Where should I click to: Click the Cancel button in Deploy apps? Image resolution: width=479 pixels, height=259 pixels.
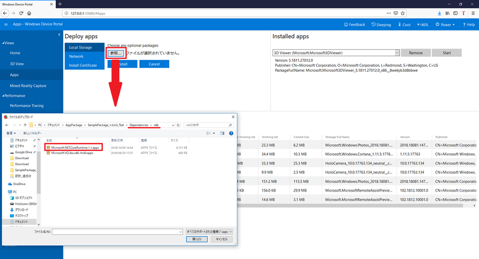pyautogui.click(x=154, y=64)
